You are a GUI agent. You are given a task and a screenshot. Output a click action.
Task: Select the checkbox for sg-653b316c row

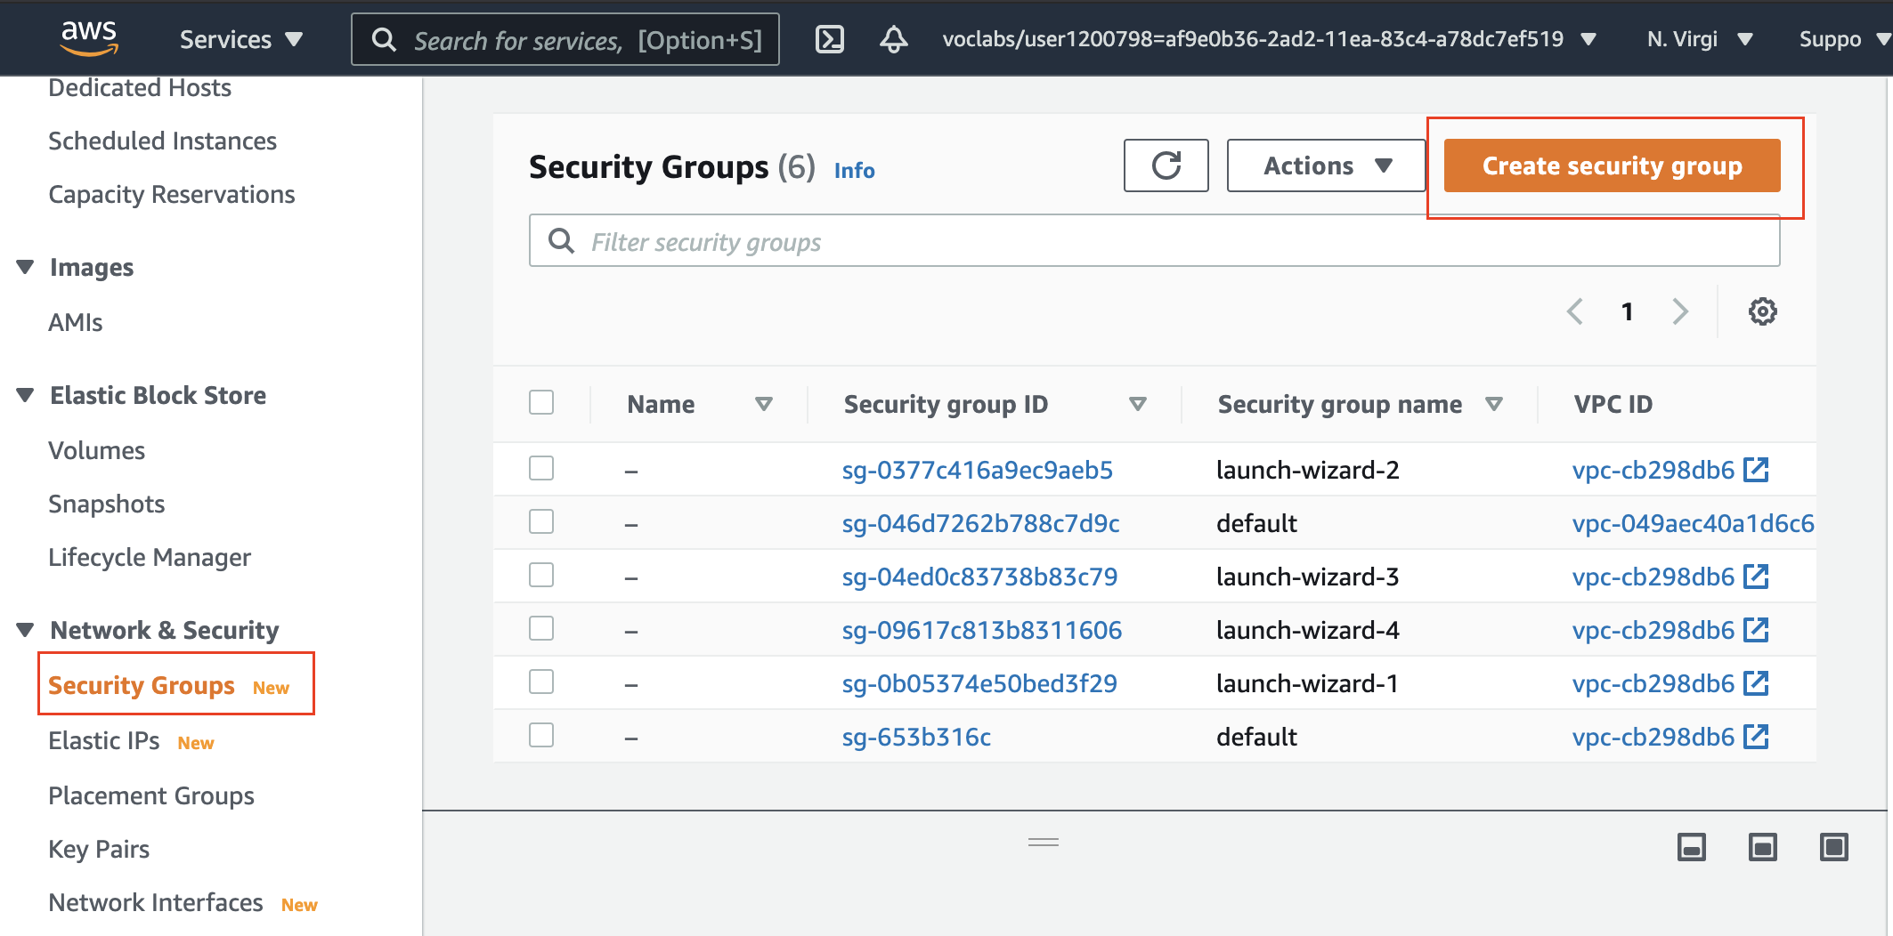pos(540,735)
